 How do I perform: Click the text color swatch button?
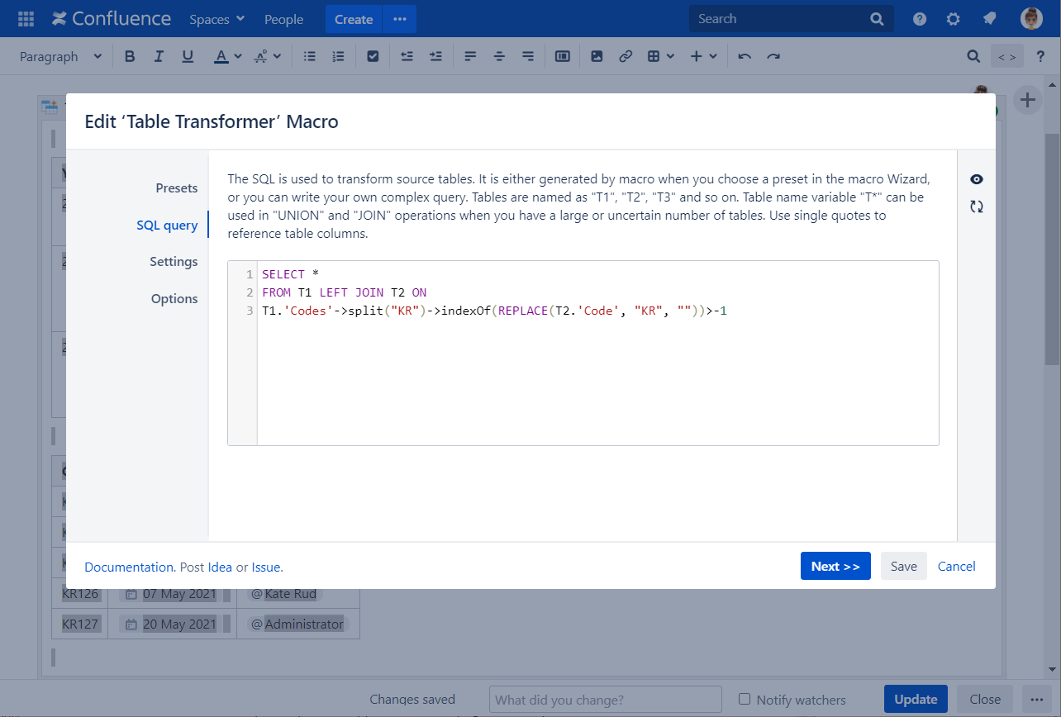pos(220,56)
